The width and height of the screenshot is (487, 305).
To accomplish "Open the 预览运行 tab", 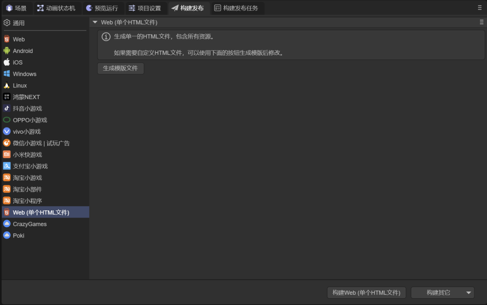I will [102, 8].
